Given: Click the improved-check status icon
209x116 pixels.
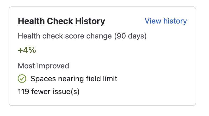Looking at the screenshot, I should [x=22, y=79].
